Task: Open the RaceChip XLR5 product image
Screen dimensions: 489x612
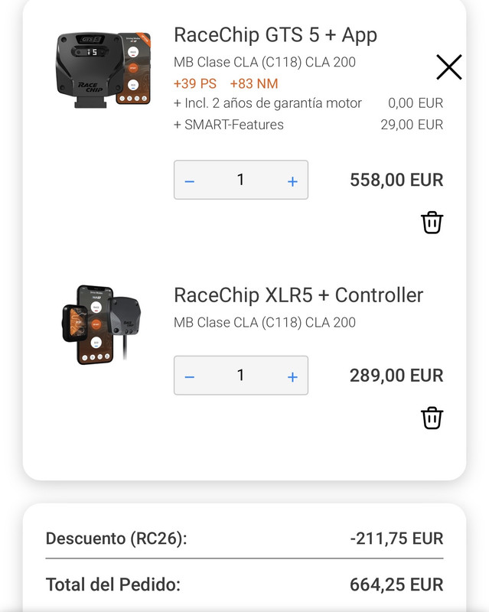Action: pos(101,324)
